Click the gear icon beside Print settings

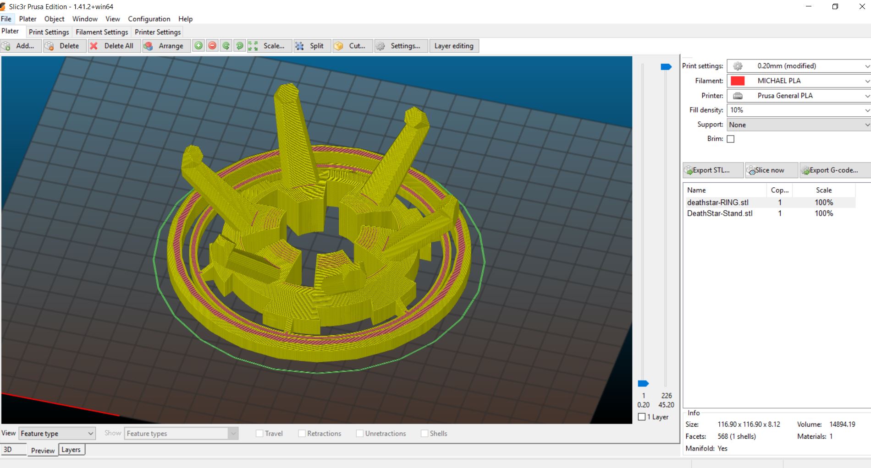[x=738, y=66]
